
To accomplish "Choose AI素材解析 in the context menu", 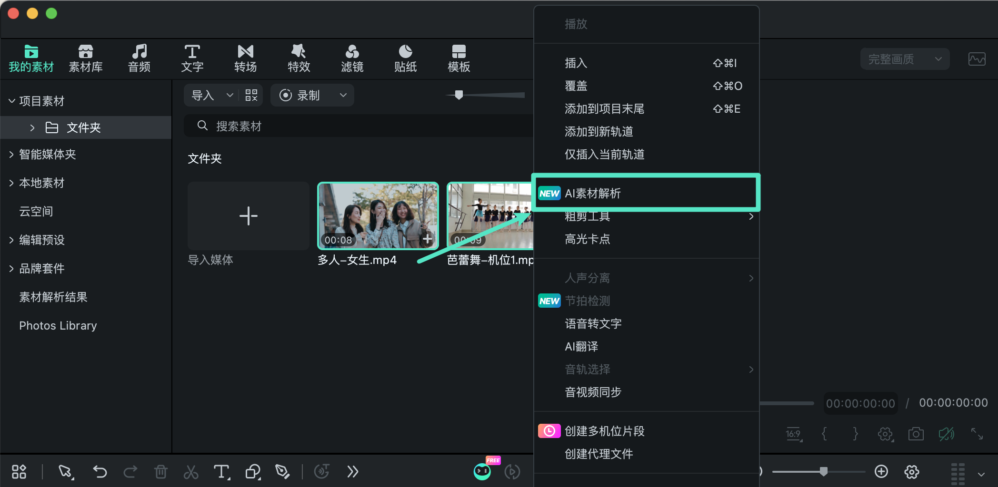I will 646,193.
